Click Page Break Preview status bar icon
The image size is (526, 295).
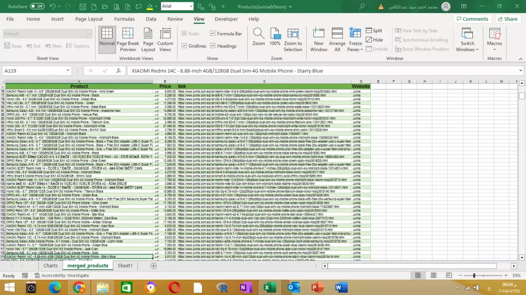pos(449,275)
